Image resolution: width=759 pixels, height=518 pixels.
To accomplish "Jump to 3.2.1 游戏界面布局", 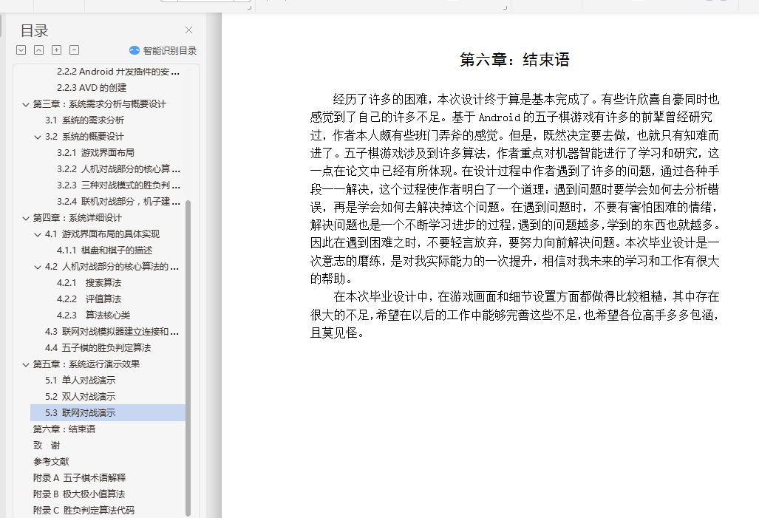I will [x=95, y=152].
